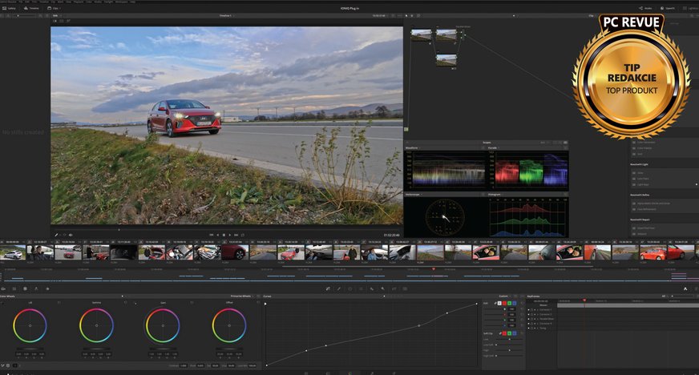699x375 pixels.
Task: Reset the Gain color wheel
Action: pyautogui.click(x=191, y=303)
